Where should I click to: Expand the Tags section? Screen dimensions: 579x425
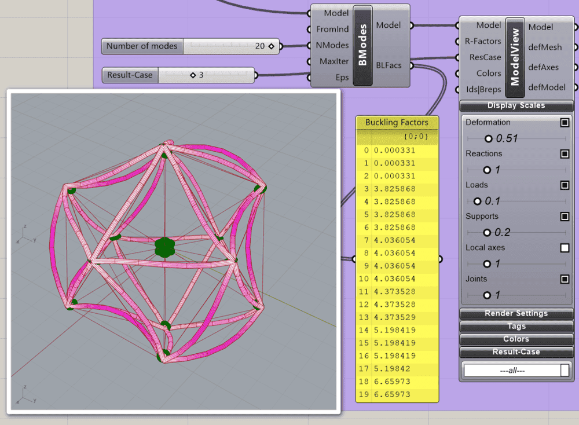pos(516,326)
